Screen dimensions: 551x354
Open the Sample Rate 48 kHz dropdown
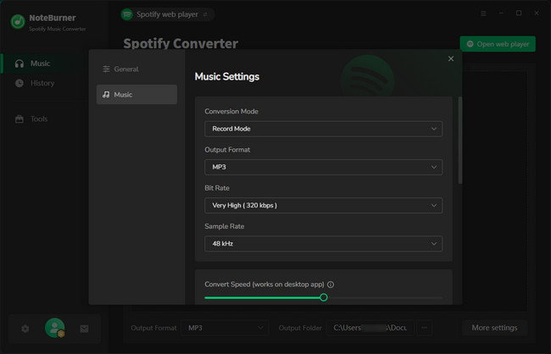coord(323,244)
